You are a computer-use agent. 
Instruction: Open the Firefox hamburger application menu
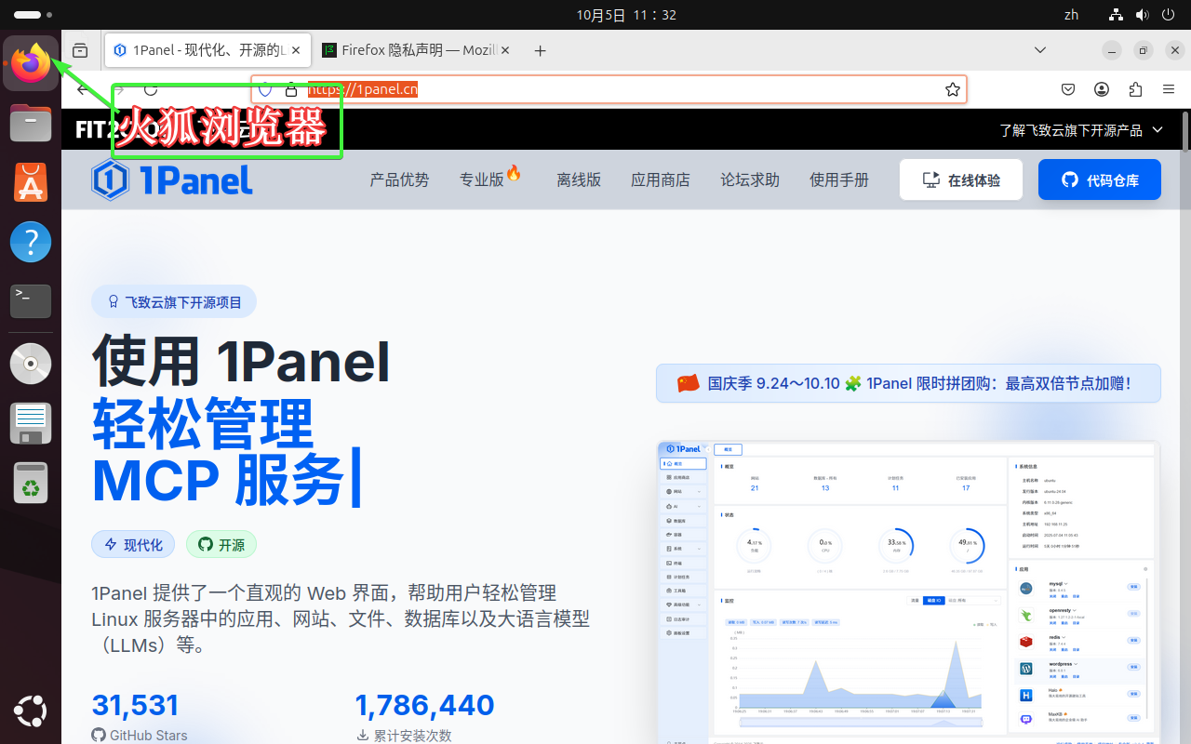(1169, 89)
